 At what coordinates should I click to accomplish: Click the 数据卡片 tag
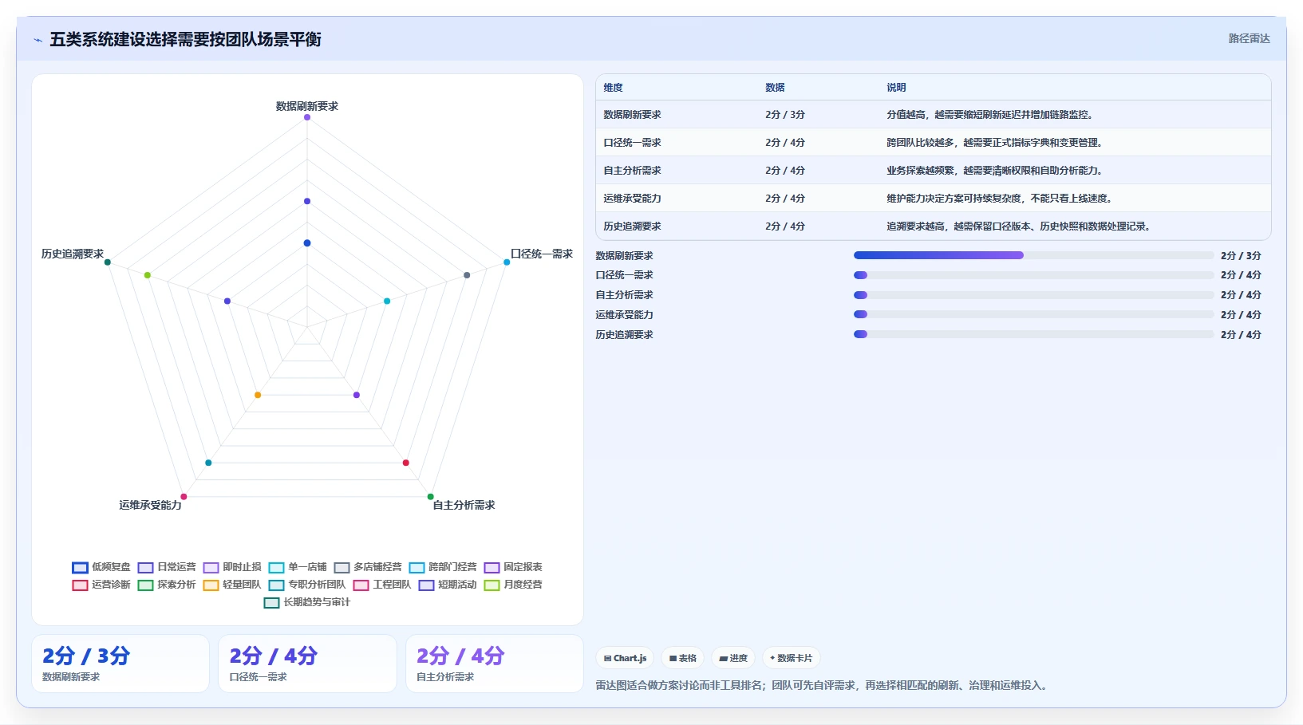click(x=791, y=658)
